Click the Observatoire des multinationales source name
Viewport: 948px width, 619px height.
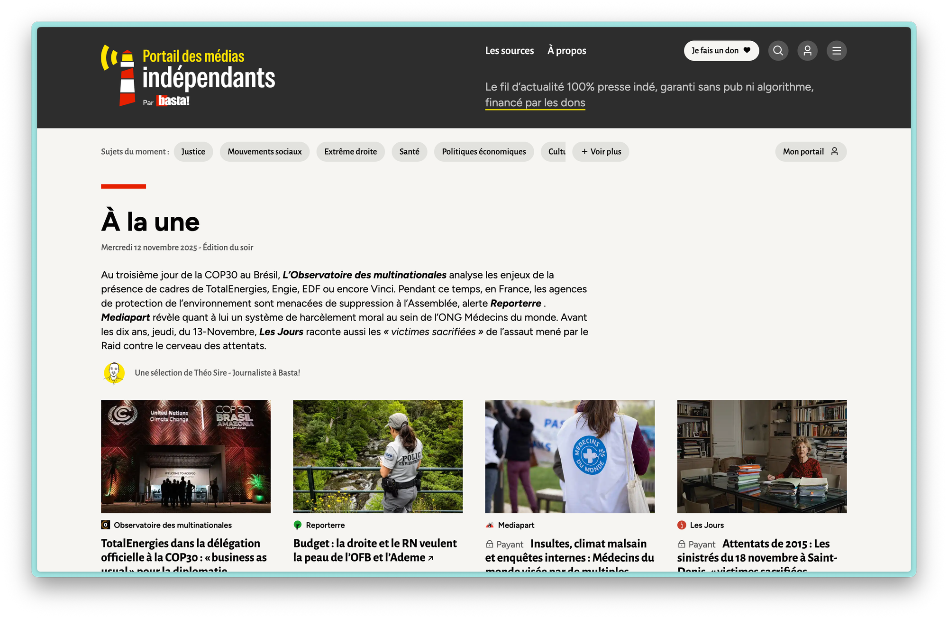pos(173,525)
